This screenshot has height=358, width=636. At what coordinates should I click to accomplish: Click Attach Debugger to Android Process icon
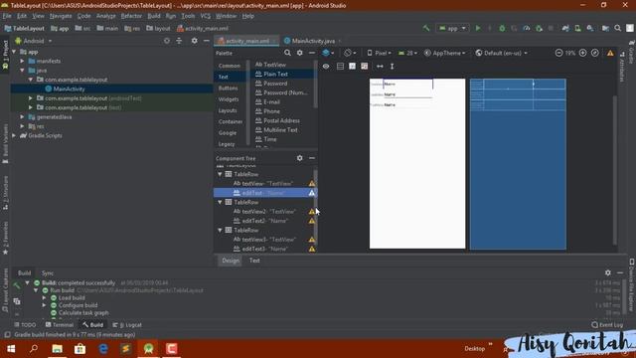(539, 28)
